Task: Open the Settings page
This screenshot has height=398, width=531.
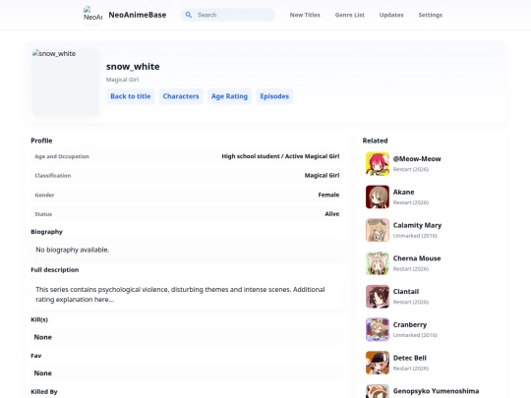Action: [430, 15]
